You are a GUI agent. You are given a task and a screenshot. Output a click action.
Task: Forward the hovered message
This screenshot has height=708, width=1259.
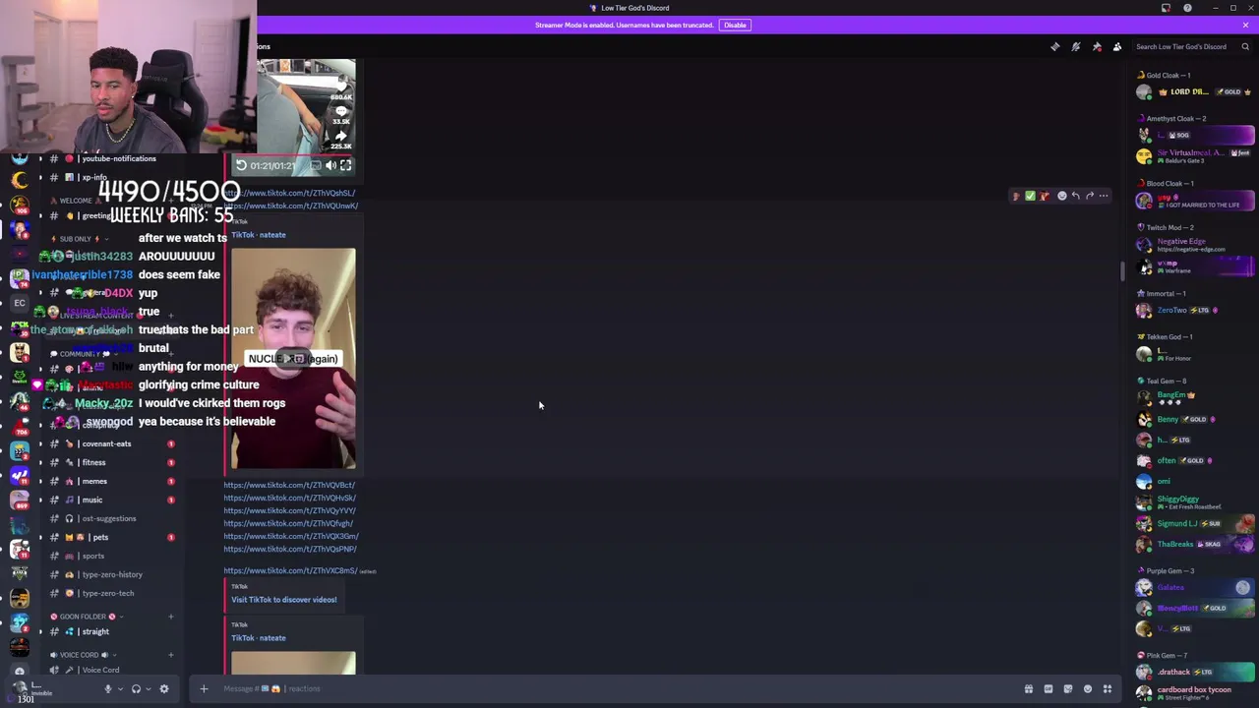pyautogui.click(x=1089, y=196)
